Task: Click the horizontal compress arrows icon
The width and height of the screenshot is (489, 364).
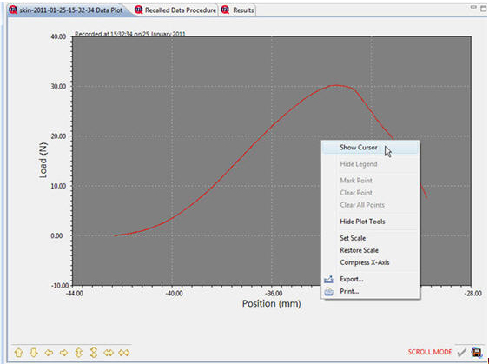Action: [124, 353]
